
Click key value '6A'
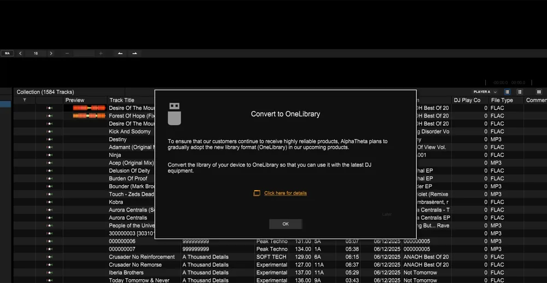click(317, 257)
